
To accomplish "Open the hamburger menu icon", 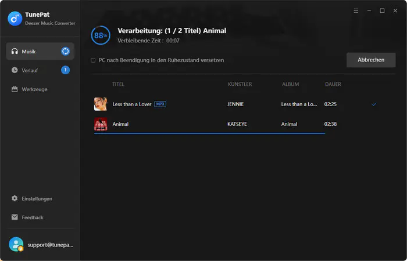I will coord(356,10).
